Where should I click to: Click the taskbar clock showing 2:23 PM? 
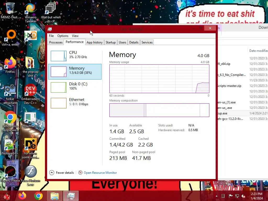[257, 196]
